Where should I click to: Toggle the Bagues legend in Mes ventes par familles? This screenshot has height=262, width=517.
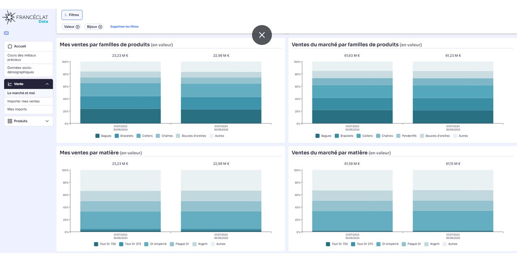point(103,136)
